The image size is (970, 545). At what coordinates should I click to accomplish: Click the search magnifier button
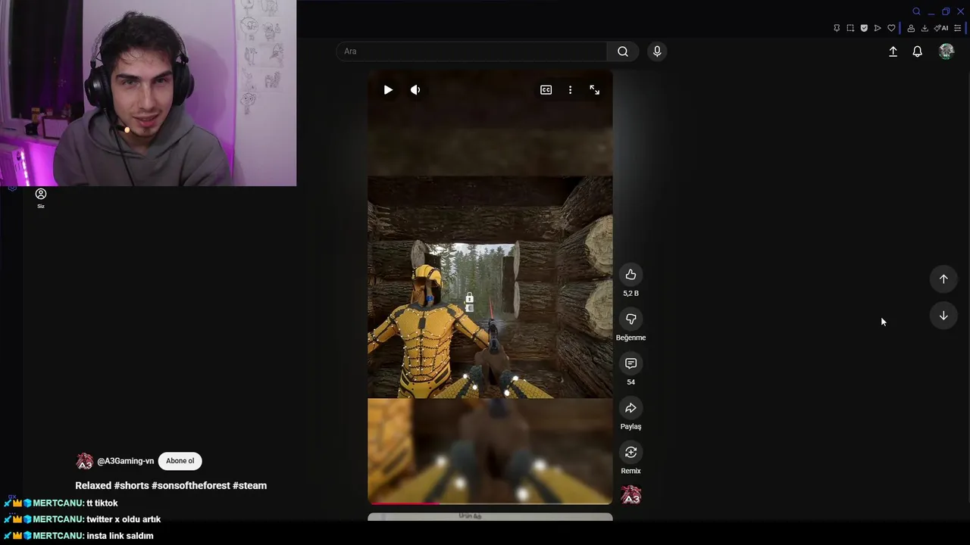(x=623, y=51)
